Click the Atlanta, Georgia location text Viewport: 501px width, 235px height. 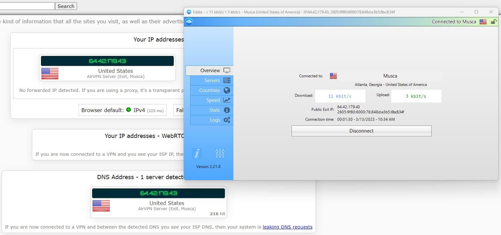pos(391,85)
